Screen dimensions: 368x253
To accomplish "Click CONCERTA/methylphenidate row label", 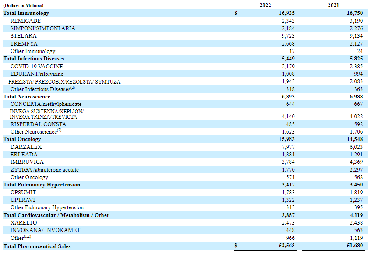I will pyautogui.click(x=46, y=104).
